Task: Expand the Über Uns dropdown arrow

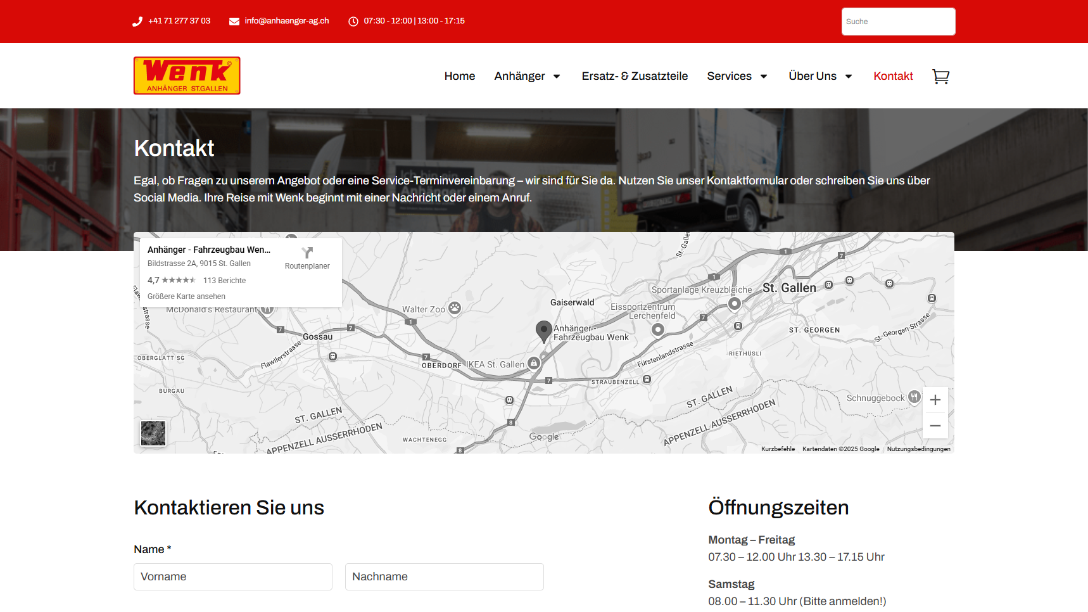Action: [x=849, y=77]
